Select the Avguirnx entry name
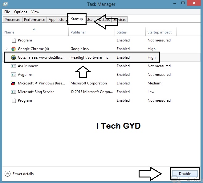The width and height of the screenshot is (203, 183). click(25, 75)
